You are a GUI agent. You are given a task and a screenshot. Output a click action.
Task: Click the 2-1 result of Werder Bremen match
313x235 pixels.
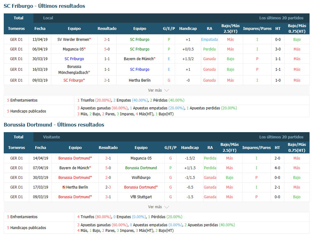tap(107, 40)
